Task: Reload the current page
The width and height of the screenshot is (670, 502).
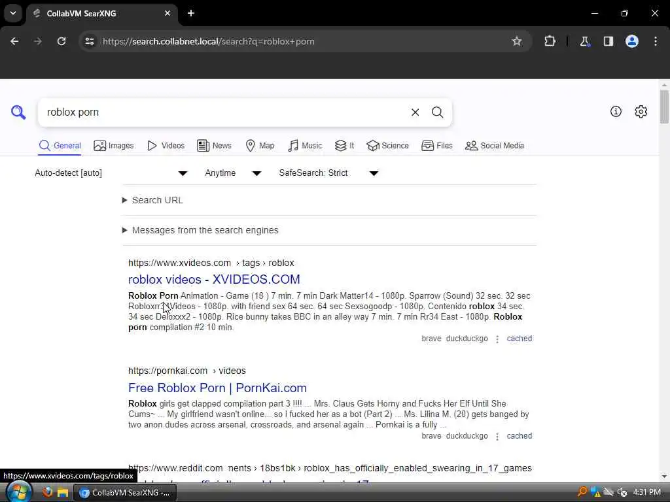Action: pyautogui.click(x=62, y=41)
